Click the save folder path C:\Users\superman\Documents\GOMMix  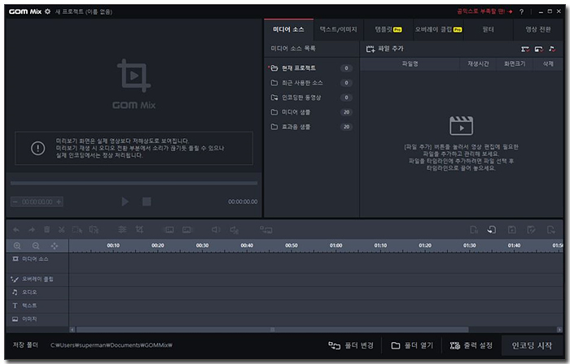click(x=112, y=345)
